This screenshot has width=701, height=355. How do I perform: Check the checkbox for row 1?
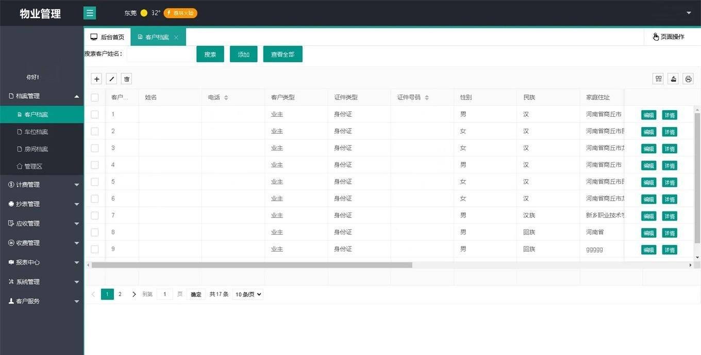point(95,114)
